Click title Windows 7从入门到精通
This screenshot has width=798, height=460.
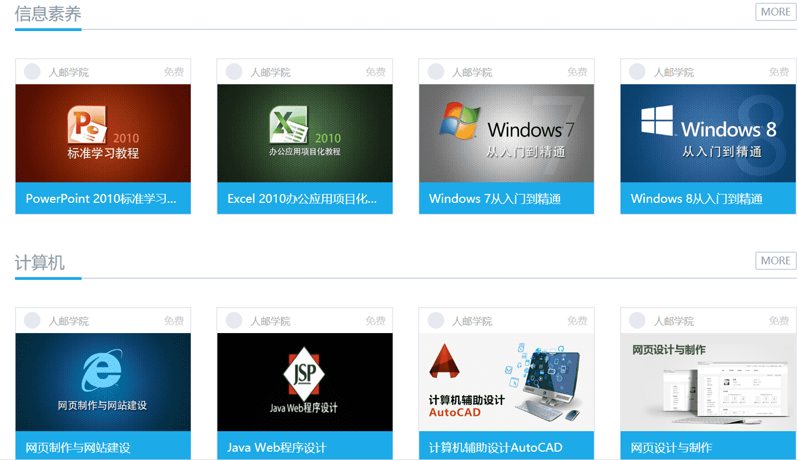click(495, 198)
